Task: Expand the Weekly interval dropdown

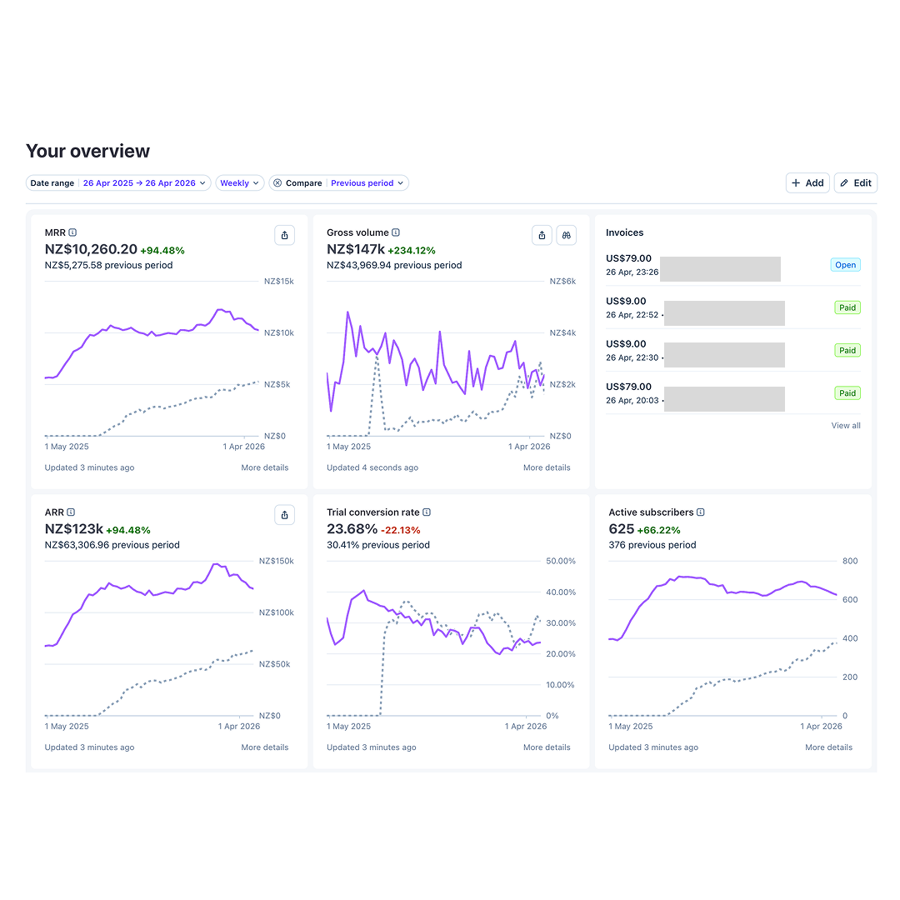Action: 240,183
